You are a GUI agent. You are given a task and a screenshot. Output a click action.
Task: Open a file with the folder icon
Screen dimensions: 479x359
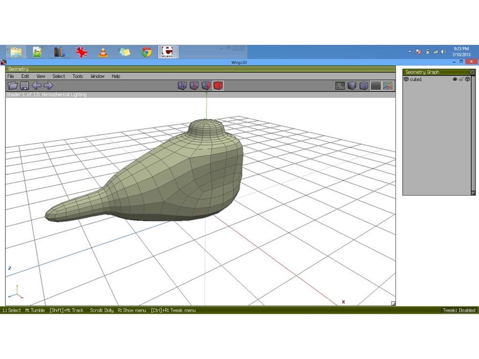tap(13, 85)
